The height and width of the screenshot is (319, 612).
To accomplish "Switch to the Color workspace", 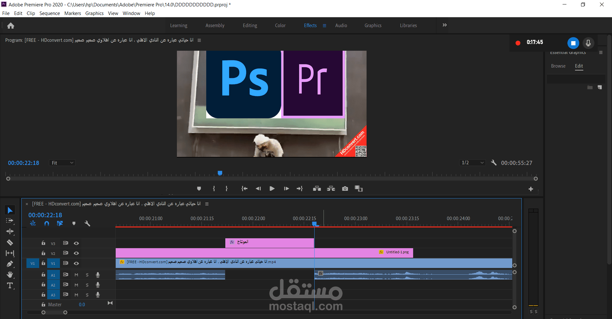I will (280, 26).
